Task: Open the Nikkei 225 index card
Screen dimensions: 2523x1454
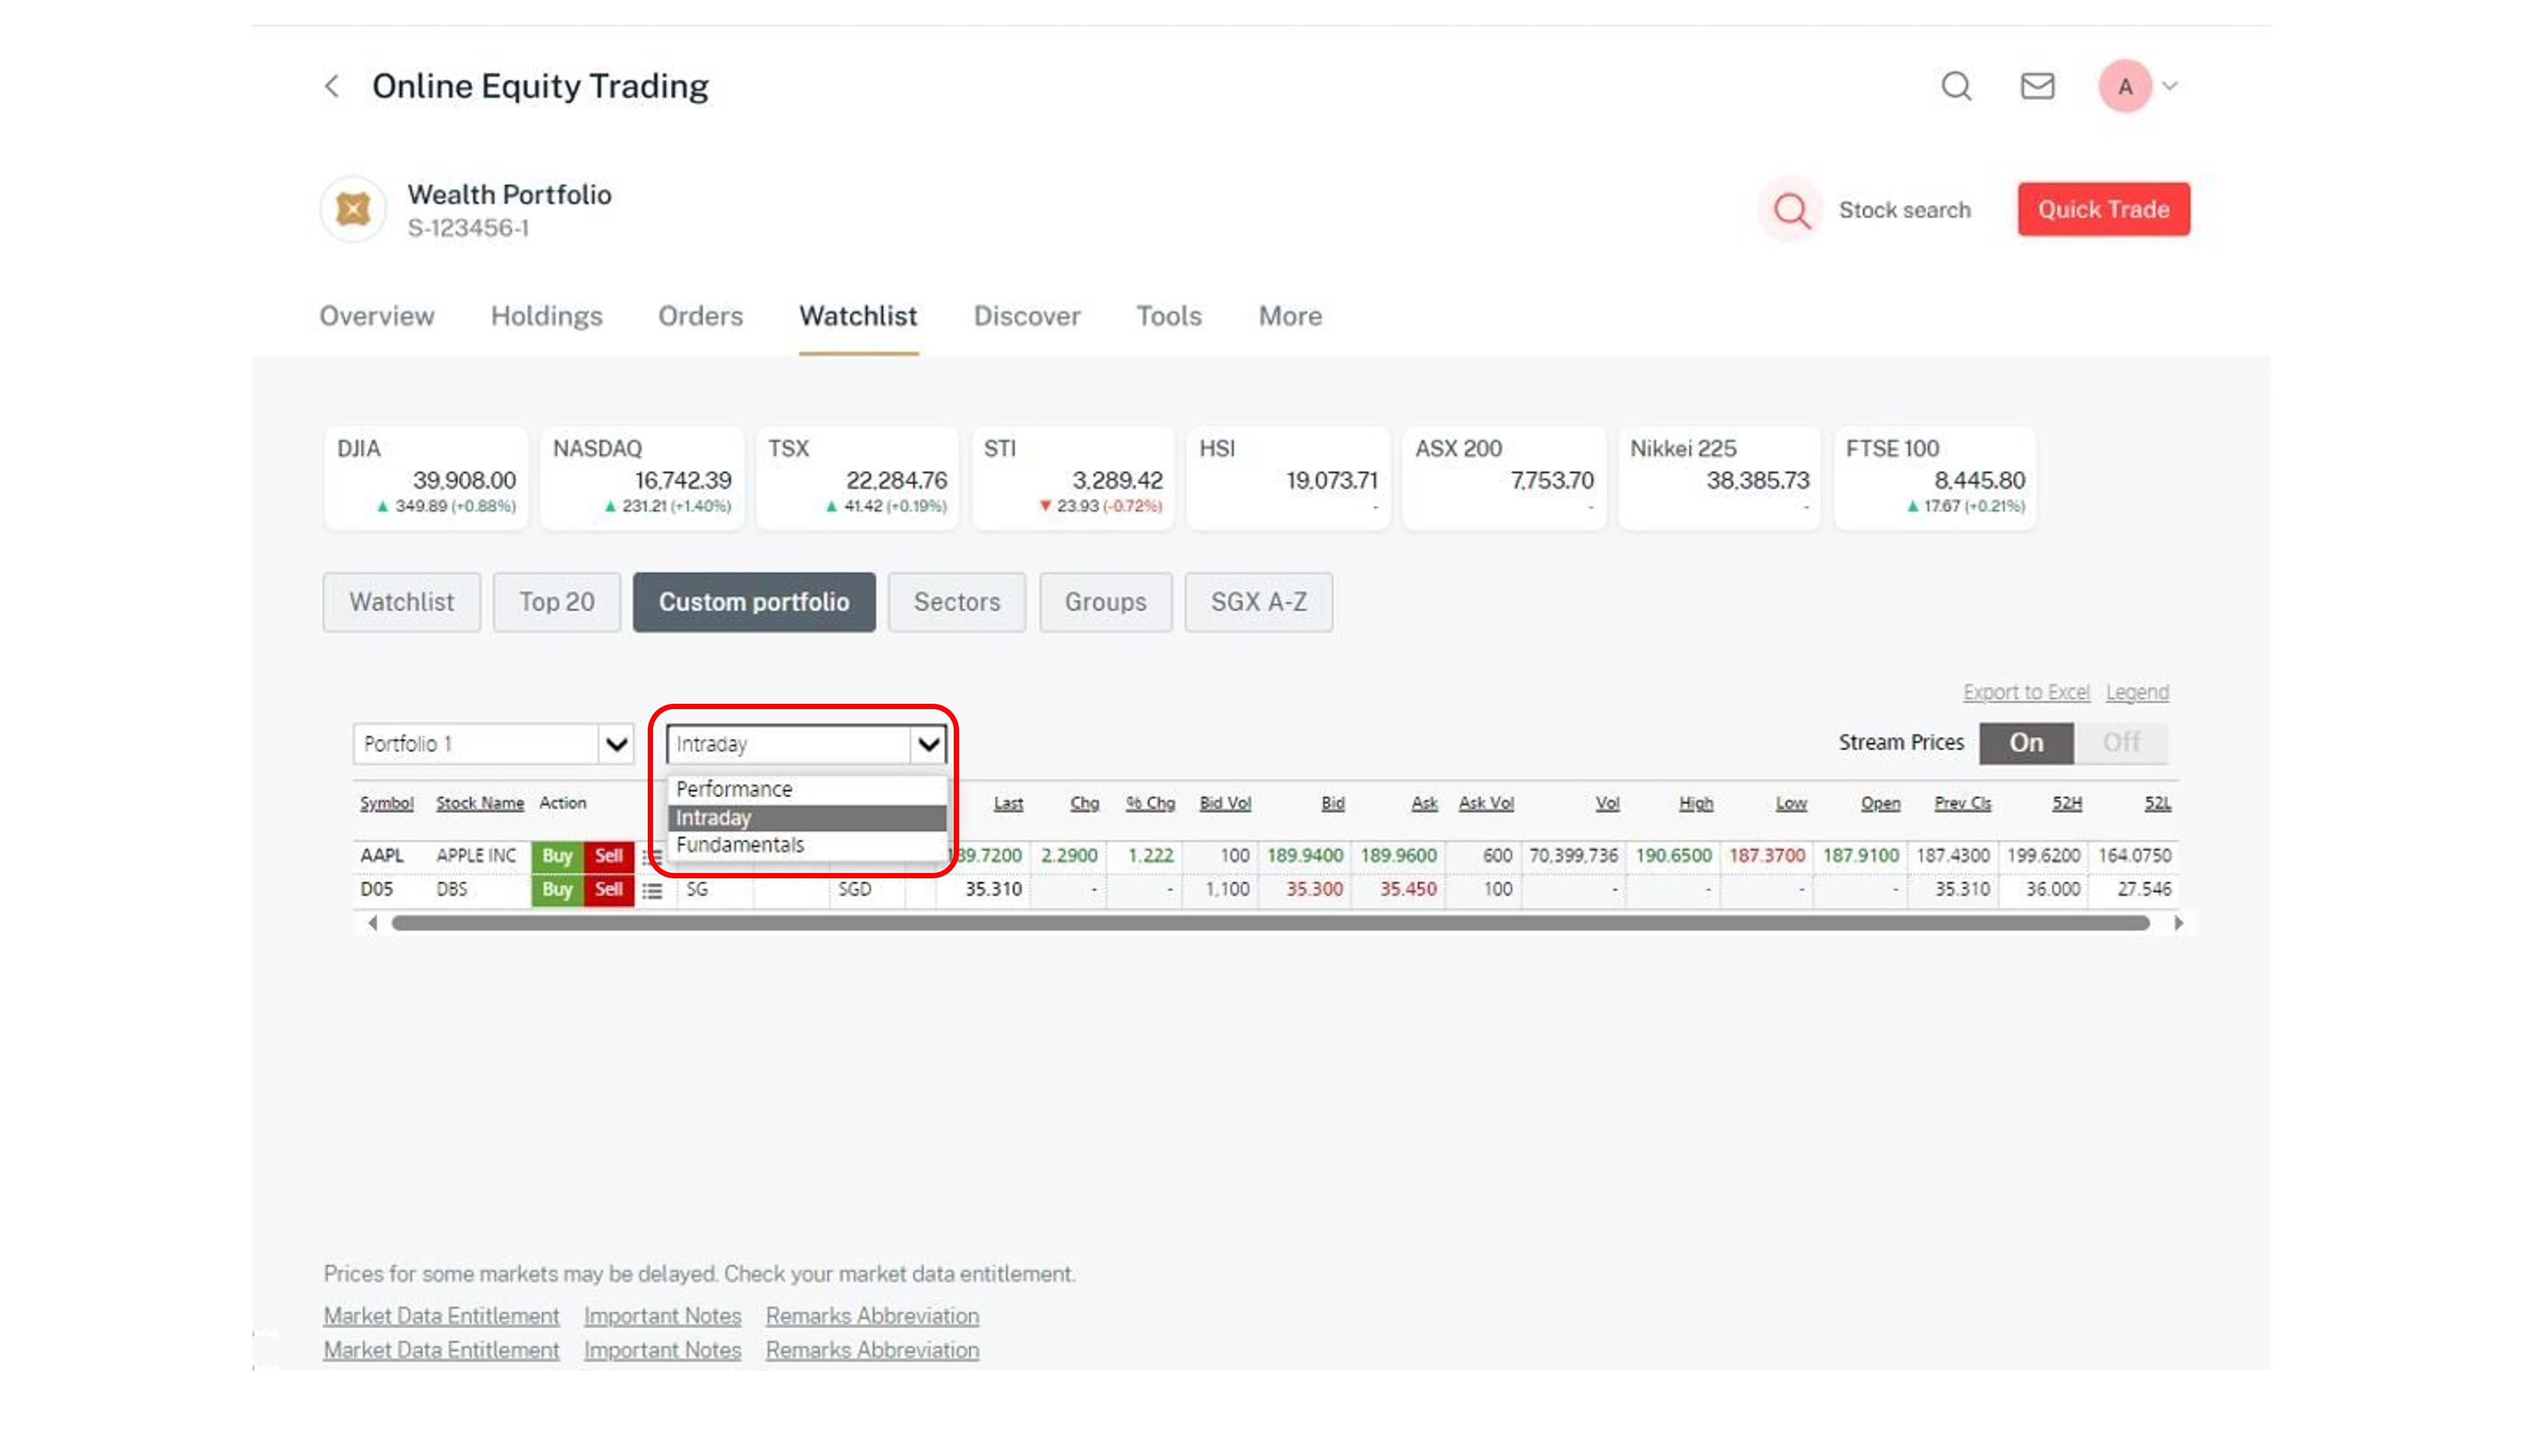Action: tap(1718, 478)
